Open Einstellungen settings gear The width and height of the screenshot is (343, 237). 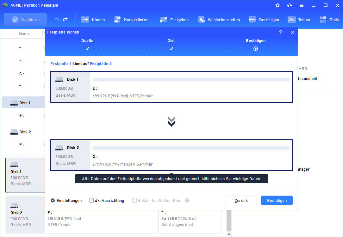click(66, 201)
